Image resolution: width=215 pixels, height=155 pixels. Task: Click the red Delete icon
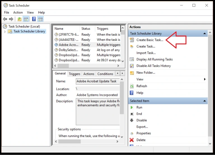(x=132, y=140)
